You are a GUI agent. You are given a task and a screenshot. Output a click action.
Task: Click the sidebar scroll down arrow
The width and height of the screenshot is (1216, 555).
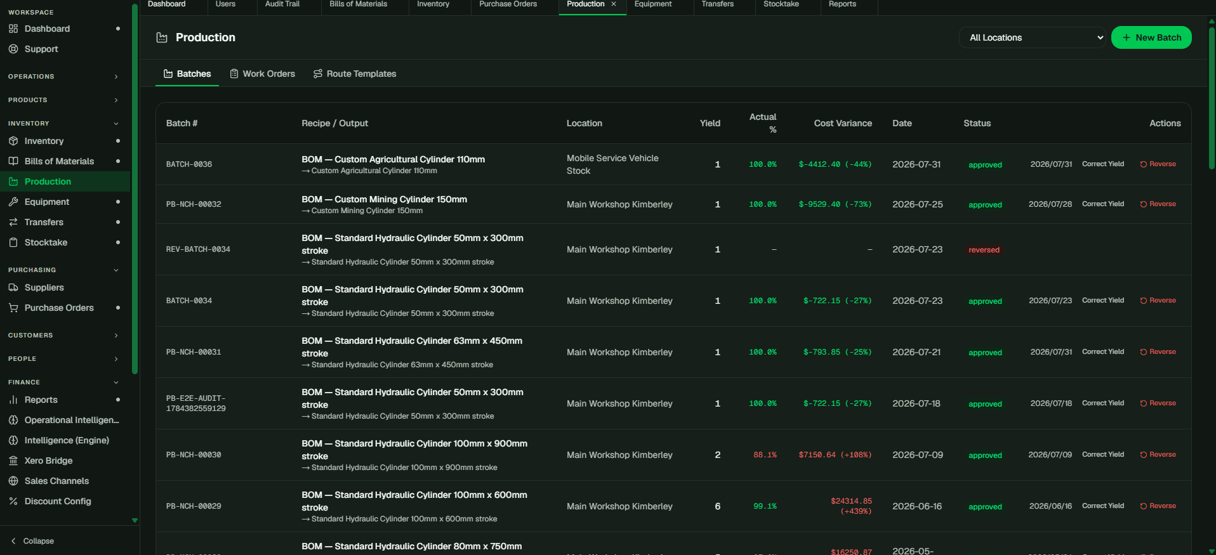point(135,520)
